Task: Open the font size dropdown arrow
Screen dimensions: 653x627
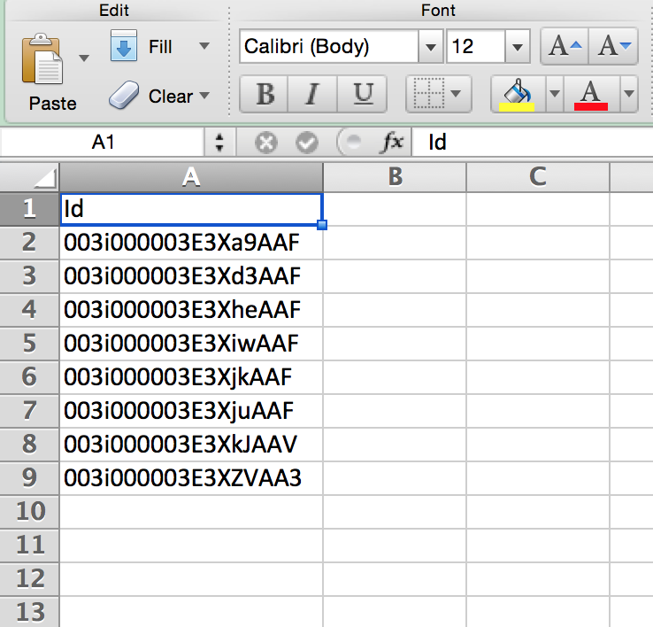Action: tap(518, 46)
